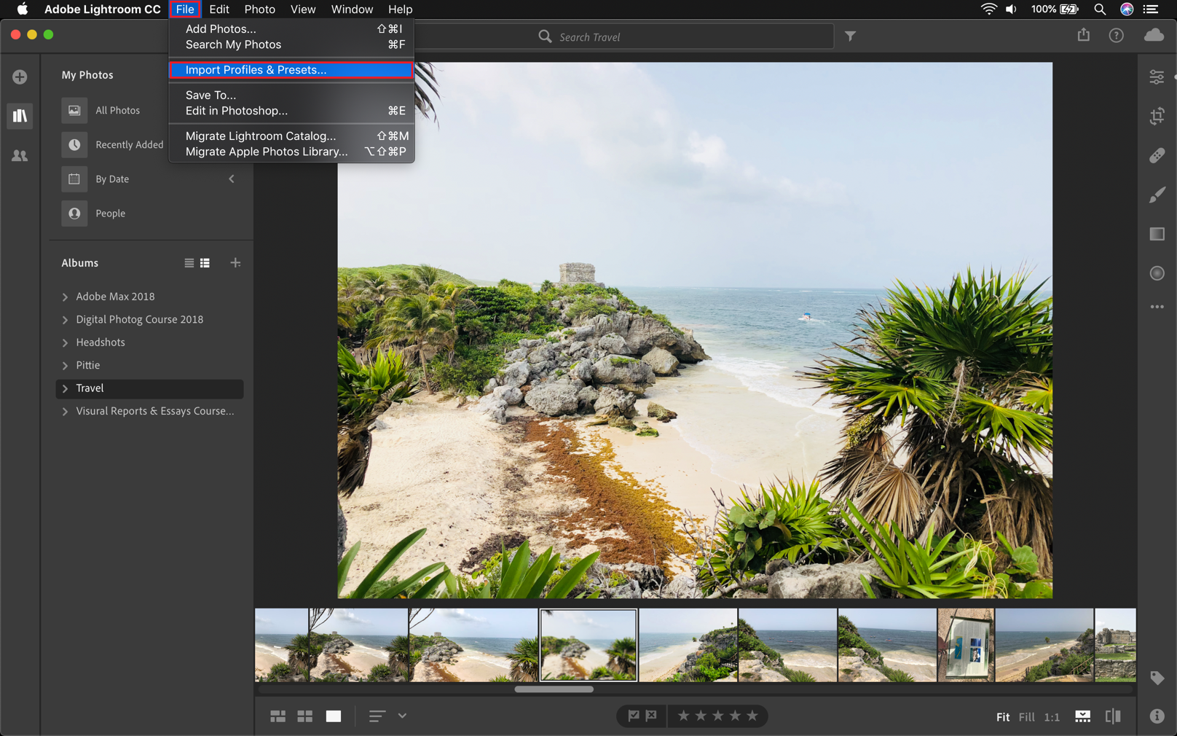Screen dimensions: 1177x736
Task: Expand the Adobe Max 2018 album
Action: tap(66, 297)
